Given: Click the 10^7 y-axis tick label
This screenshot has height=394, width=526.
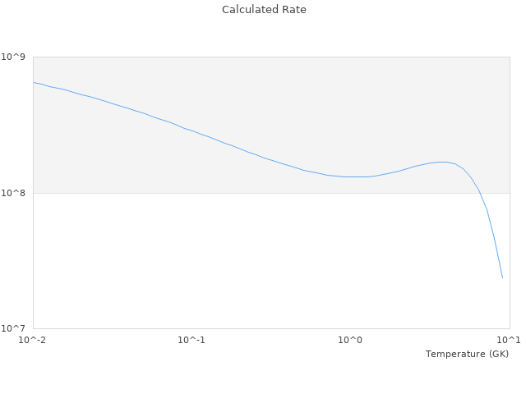Looking at the screenshot, I should point(16,328).
